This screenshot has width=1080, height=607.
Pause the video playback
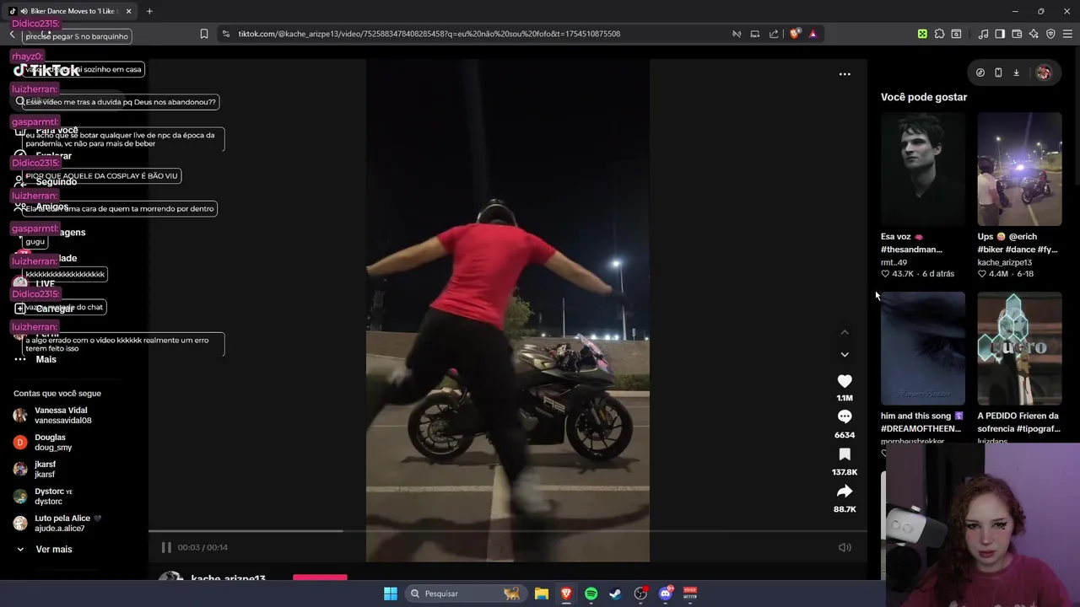(166, 547)
